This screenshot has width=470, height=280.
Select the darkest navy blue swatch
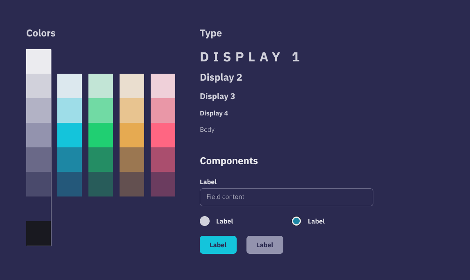70,184
